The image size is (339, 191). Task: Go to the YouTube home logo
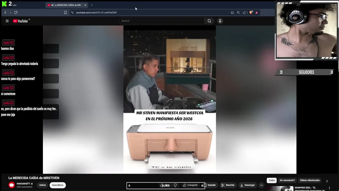[20, 21]
